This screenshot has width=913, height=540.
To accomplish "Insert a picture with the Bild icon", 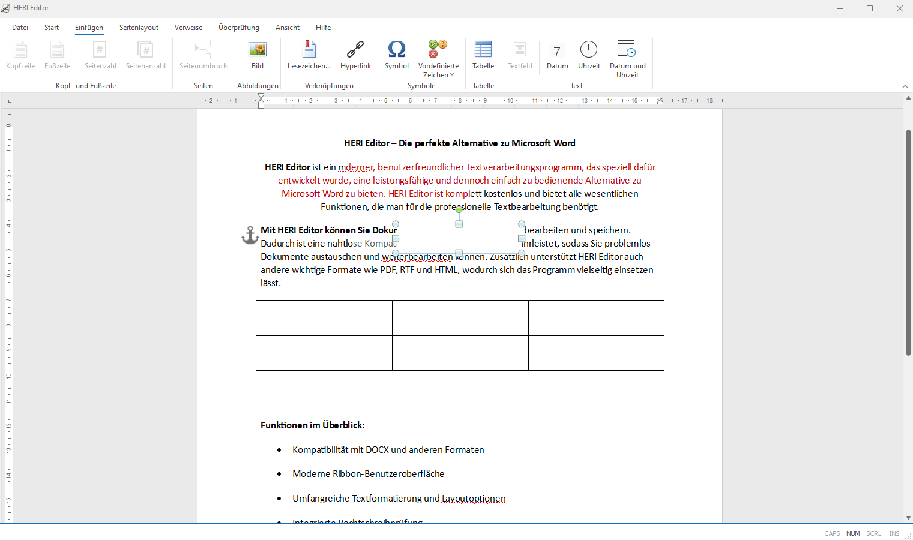I will pos(258,50).
